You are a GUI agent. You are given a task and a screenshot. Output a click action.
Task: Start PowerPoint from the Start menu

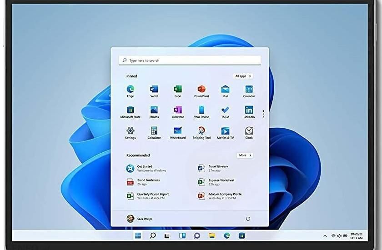tap(201, 91)
